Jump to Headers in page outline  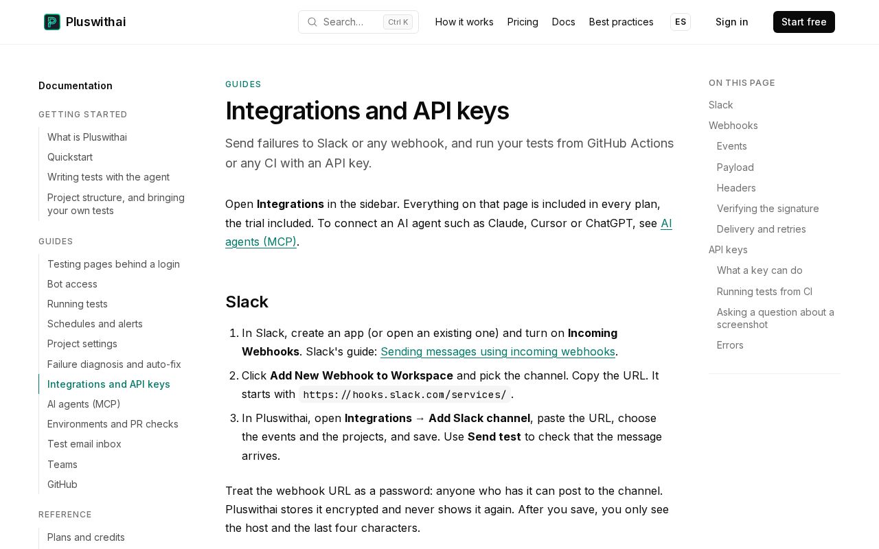pos(736,188)
